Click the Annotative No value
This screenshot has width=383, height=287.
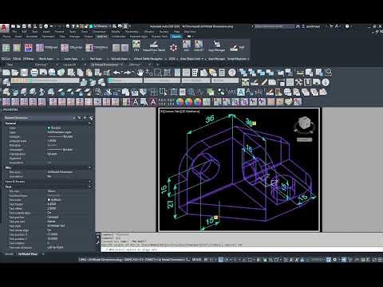coord(49,176)
